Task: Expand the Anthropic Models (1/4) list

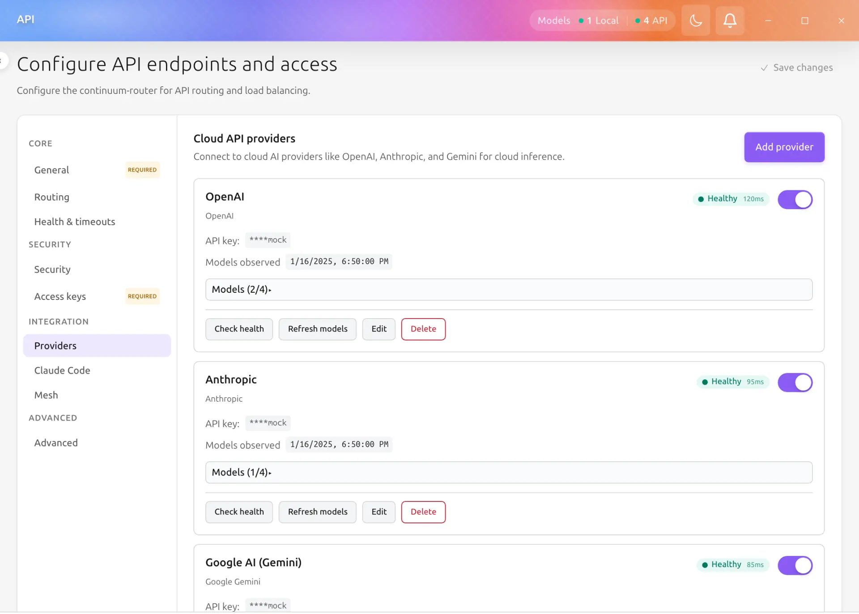Action: 509,472
